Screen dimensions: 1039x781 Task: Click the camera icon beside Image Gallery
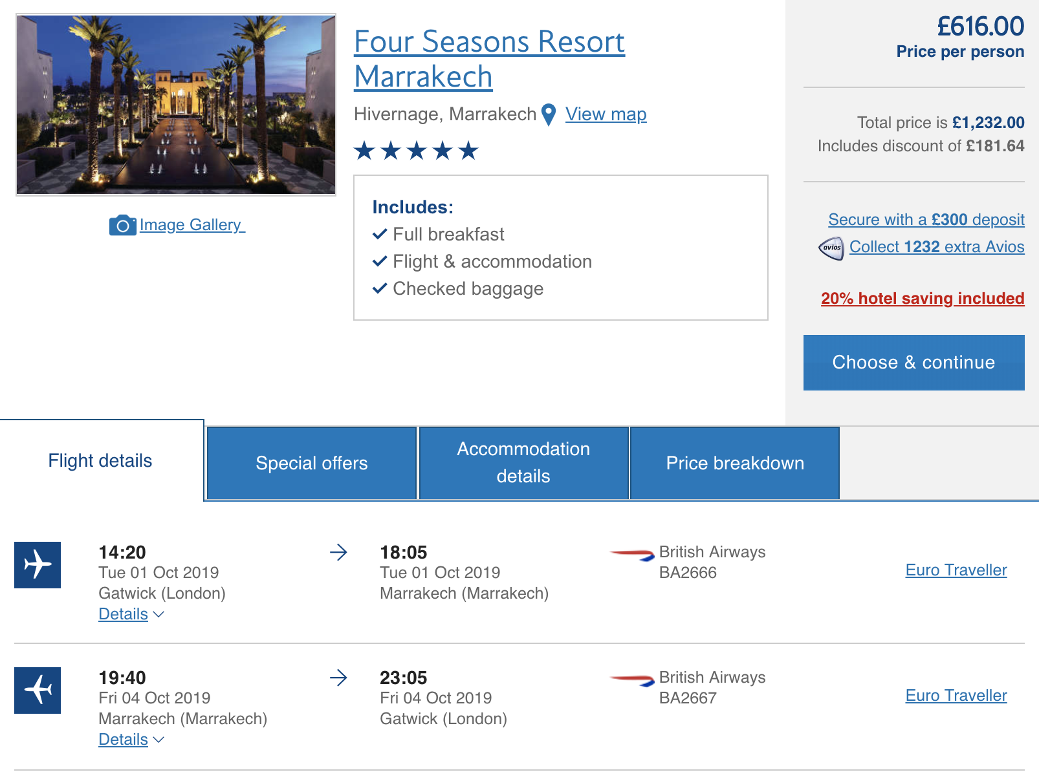pos(122,225)
